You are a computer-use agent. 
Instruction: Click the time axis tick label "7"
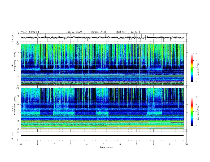(137, 144)
